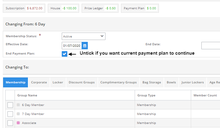The height and width of the screenshot is (128, 220).
Task: Click the grey 6 Day Member swatch
Action: (18, 105)
